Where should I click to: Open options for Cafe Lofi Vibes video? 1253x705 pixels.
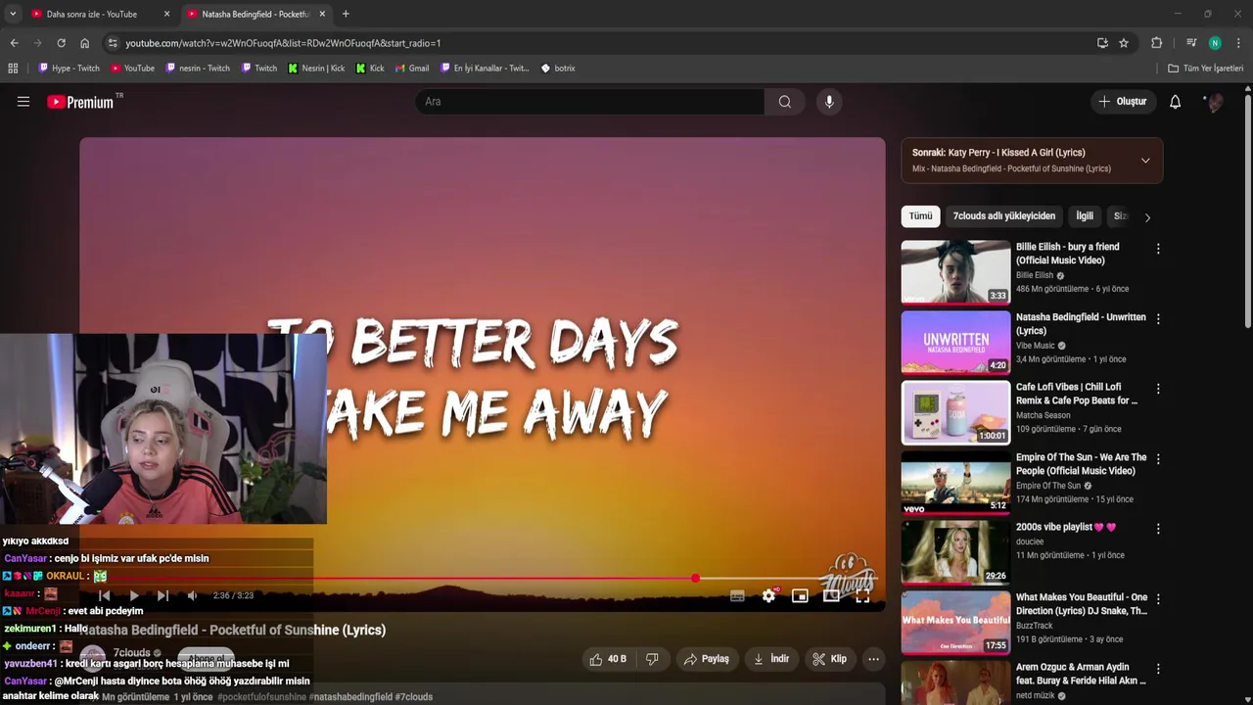click(1158, 389)
